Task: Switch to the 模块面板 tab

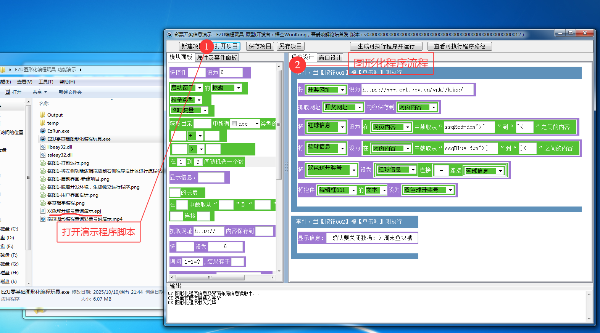Action: [x=181, y=57]
